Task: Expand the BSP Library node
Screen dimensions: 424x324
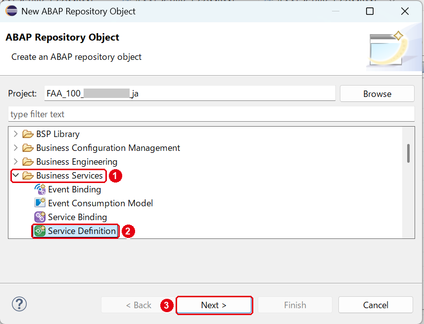Action: point(16,134)
